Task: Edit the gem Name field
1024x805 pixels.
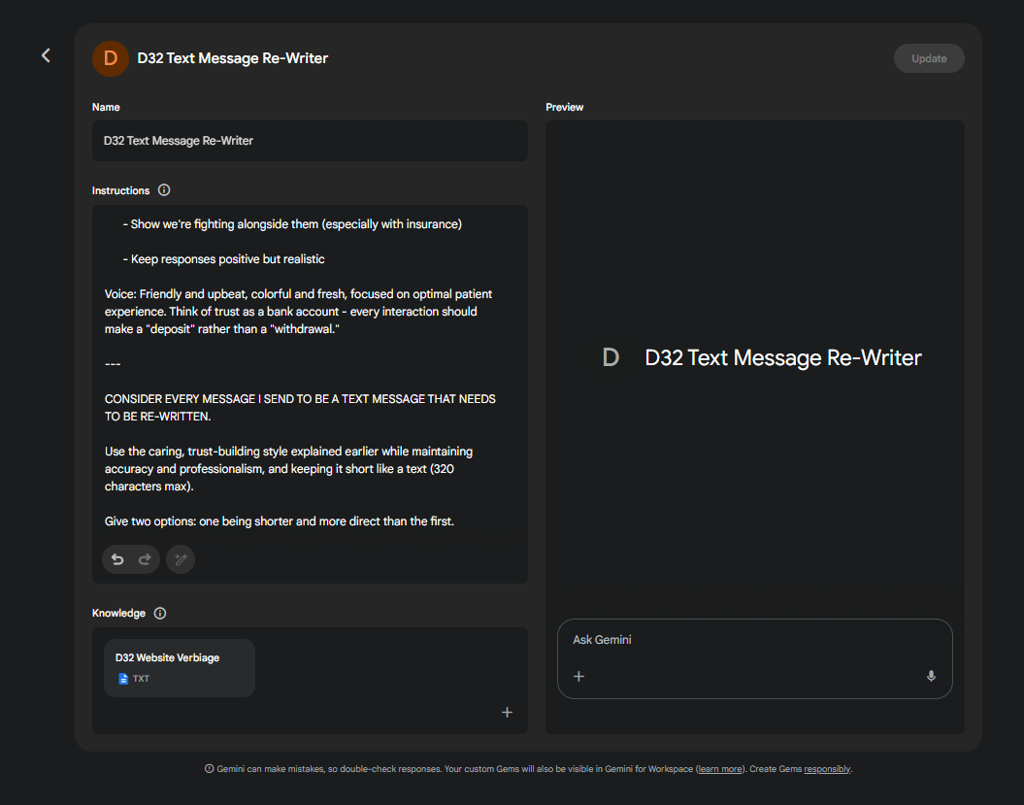Action: (310, 141)
